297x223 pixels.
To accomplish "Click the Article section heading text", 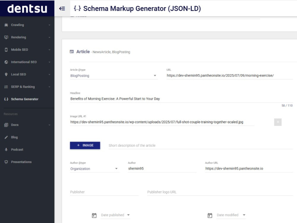I will pos(83,51).
